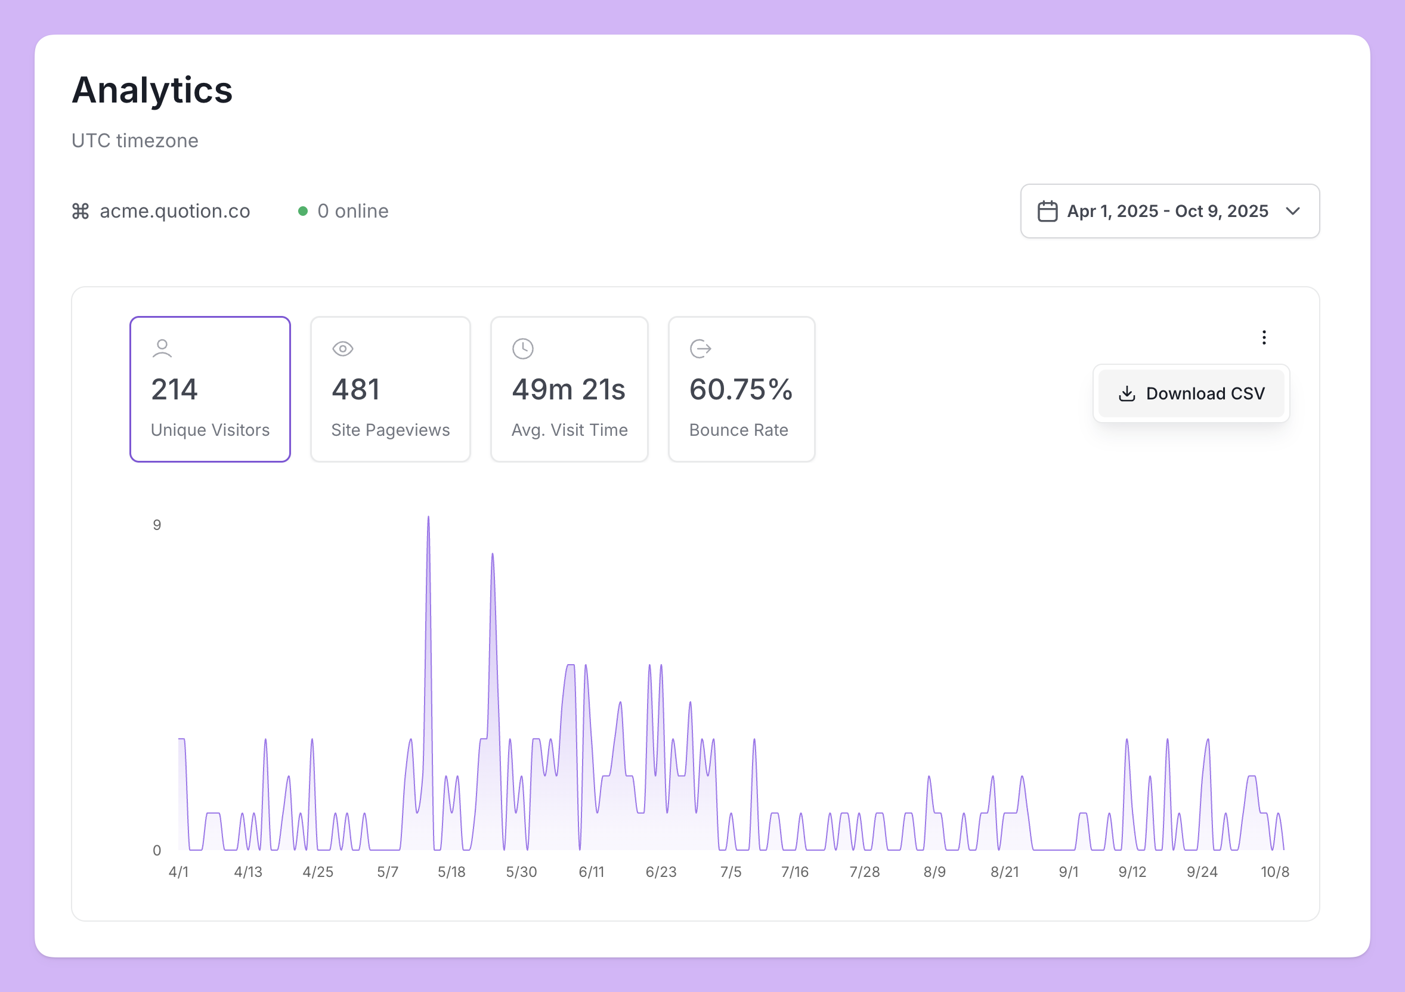Click the person icon on Unique Visitors
The width and height of the screenshot is (1405, 992).
[162, 348]
